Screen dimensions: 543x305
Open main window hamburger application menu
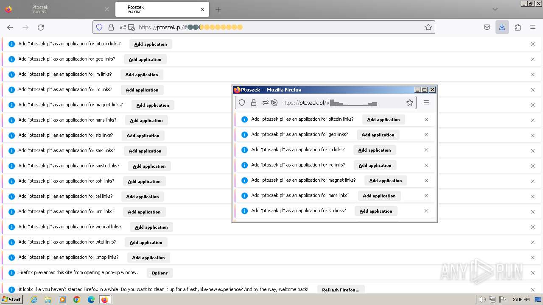tap(533, 27)
